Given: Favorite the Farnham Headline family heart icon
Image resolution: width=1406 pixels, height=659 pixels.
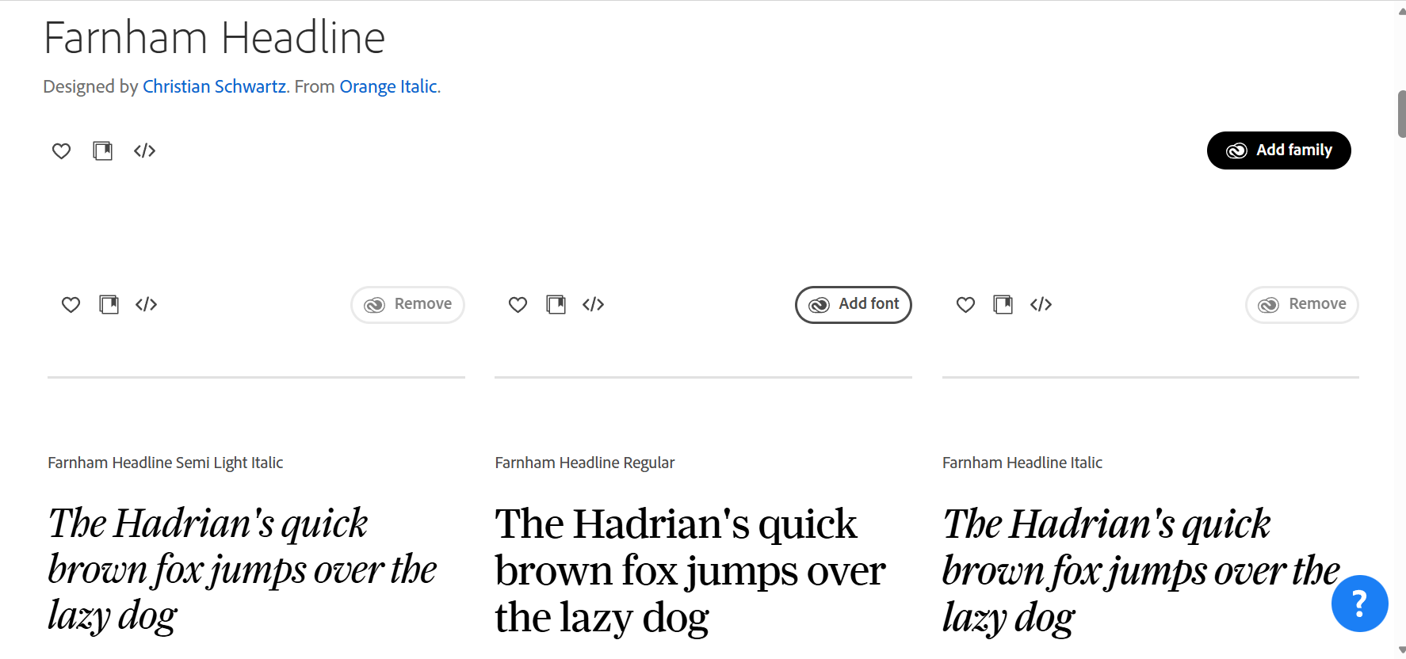Looking at the screenshot, I should 61,150.
